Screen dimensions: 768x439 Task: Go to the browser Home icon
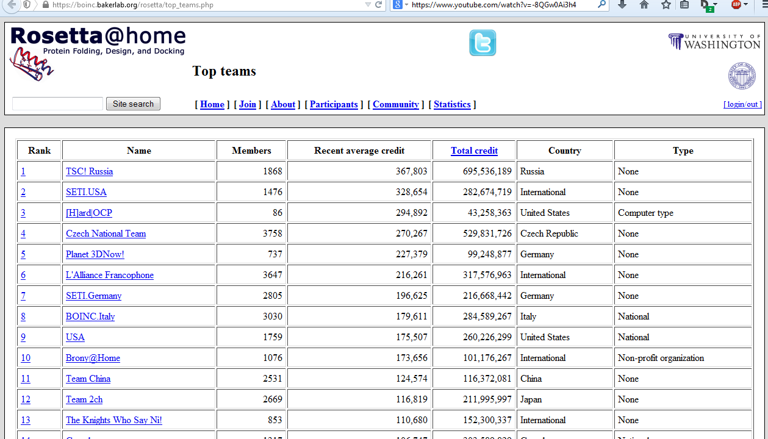[644, 5]
